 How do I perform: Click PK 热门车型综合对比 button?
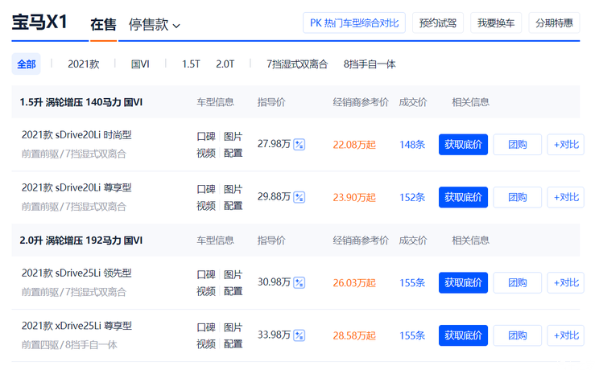(354, 23)
